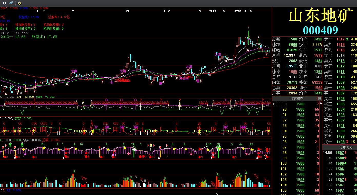Select tick trade row number 105
Image resolution: width=357 pixels, height=195 pixels.
pyautogui.click(x=296, y=191)
